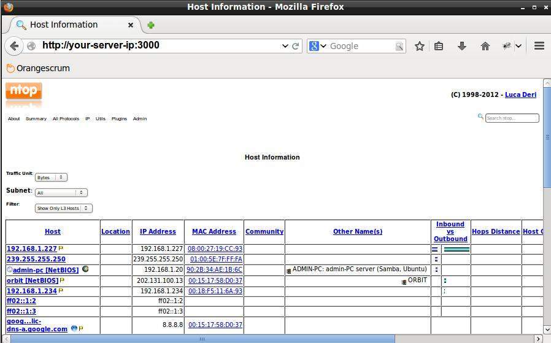Sort by the Location column header
This screenshot has height=343, width=551.
tap(115, 231)
